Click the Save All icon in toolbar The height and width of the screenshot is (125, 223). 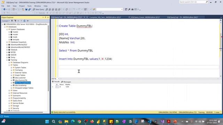tap(29, 9)
